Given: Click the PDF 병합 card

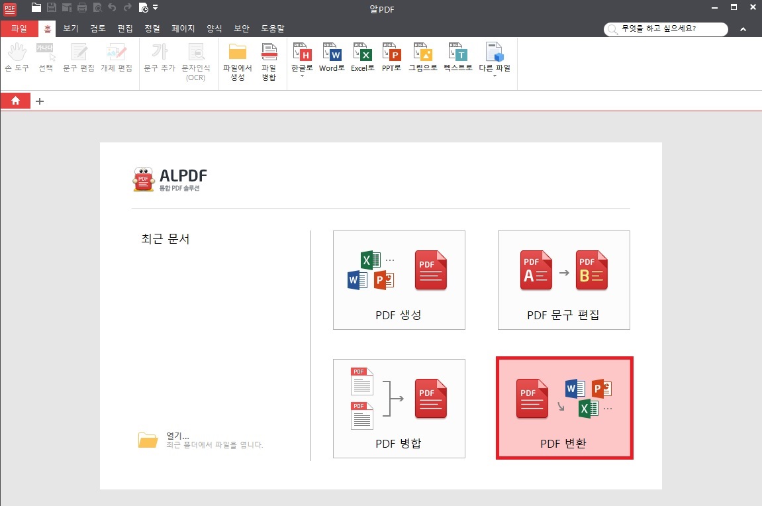Looking at the screenshot, I should tap(399, 408).
